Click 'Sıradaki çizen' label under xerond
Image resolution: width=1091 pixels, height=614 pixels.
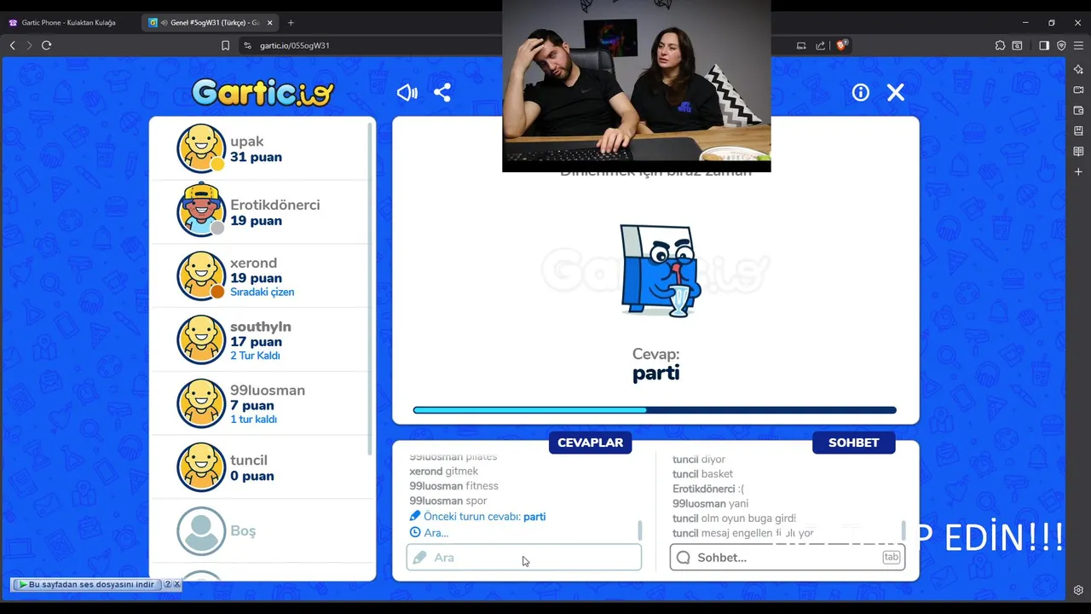click(x=262, y=292)
